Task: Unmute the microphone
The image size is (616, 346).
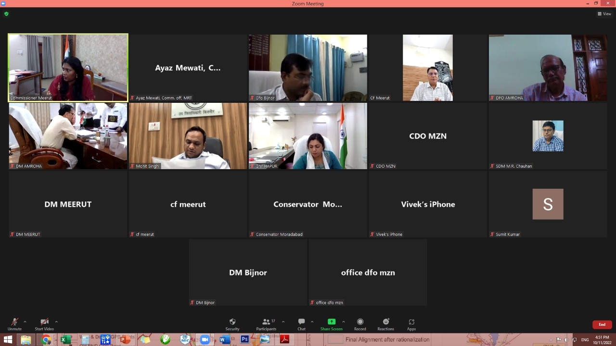Action: 14,323
